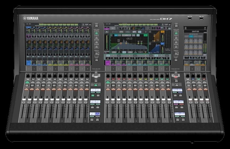Tap bottom key in left screen's button column
The image size is (230, 149).
coord(96,60)
